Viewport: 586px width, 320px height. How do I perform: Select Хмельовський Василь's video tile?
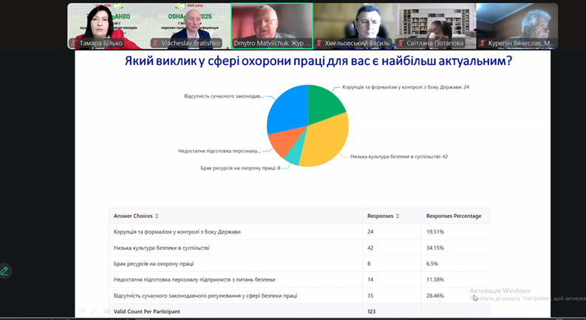pyautogui.click(x=353, y=26)
